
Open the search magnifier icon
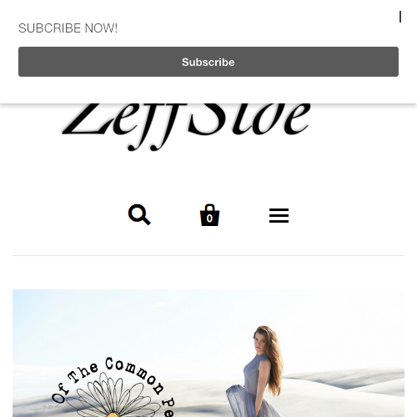point(139,214)
